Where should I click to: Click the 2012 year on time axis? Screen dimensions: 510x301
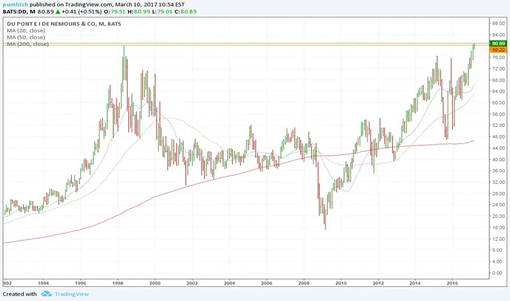click(x=378, y=283)
